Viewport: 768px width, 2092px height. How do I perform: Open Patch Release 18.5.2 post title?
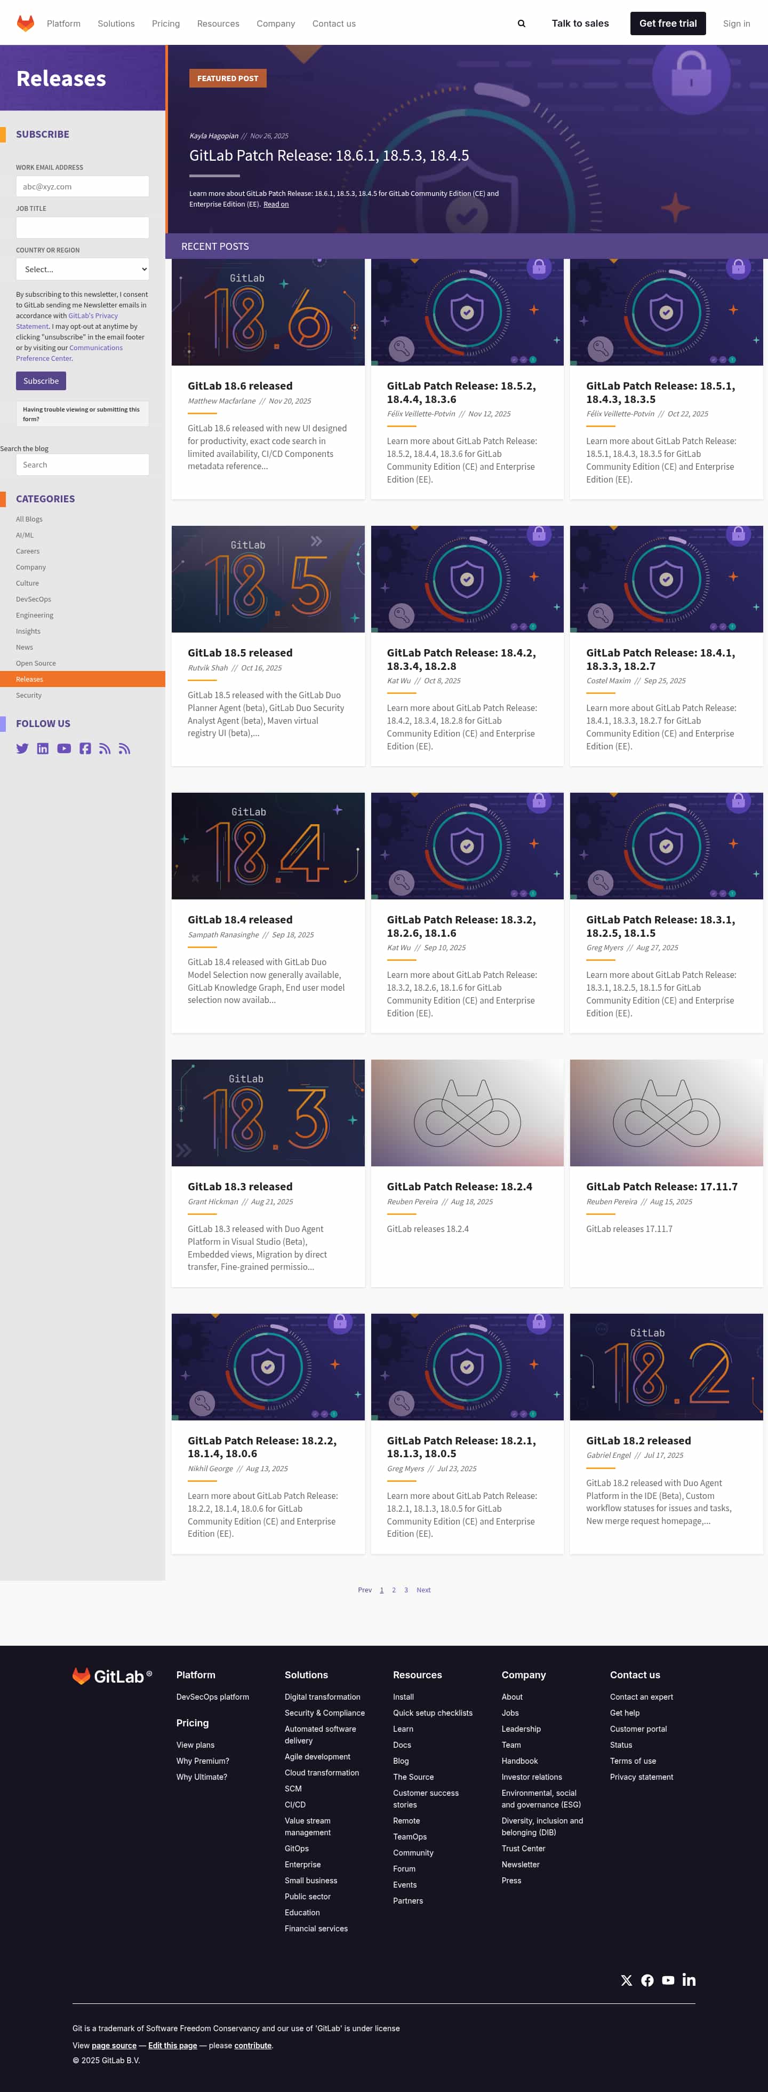point(461,392)
